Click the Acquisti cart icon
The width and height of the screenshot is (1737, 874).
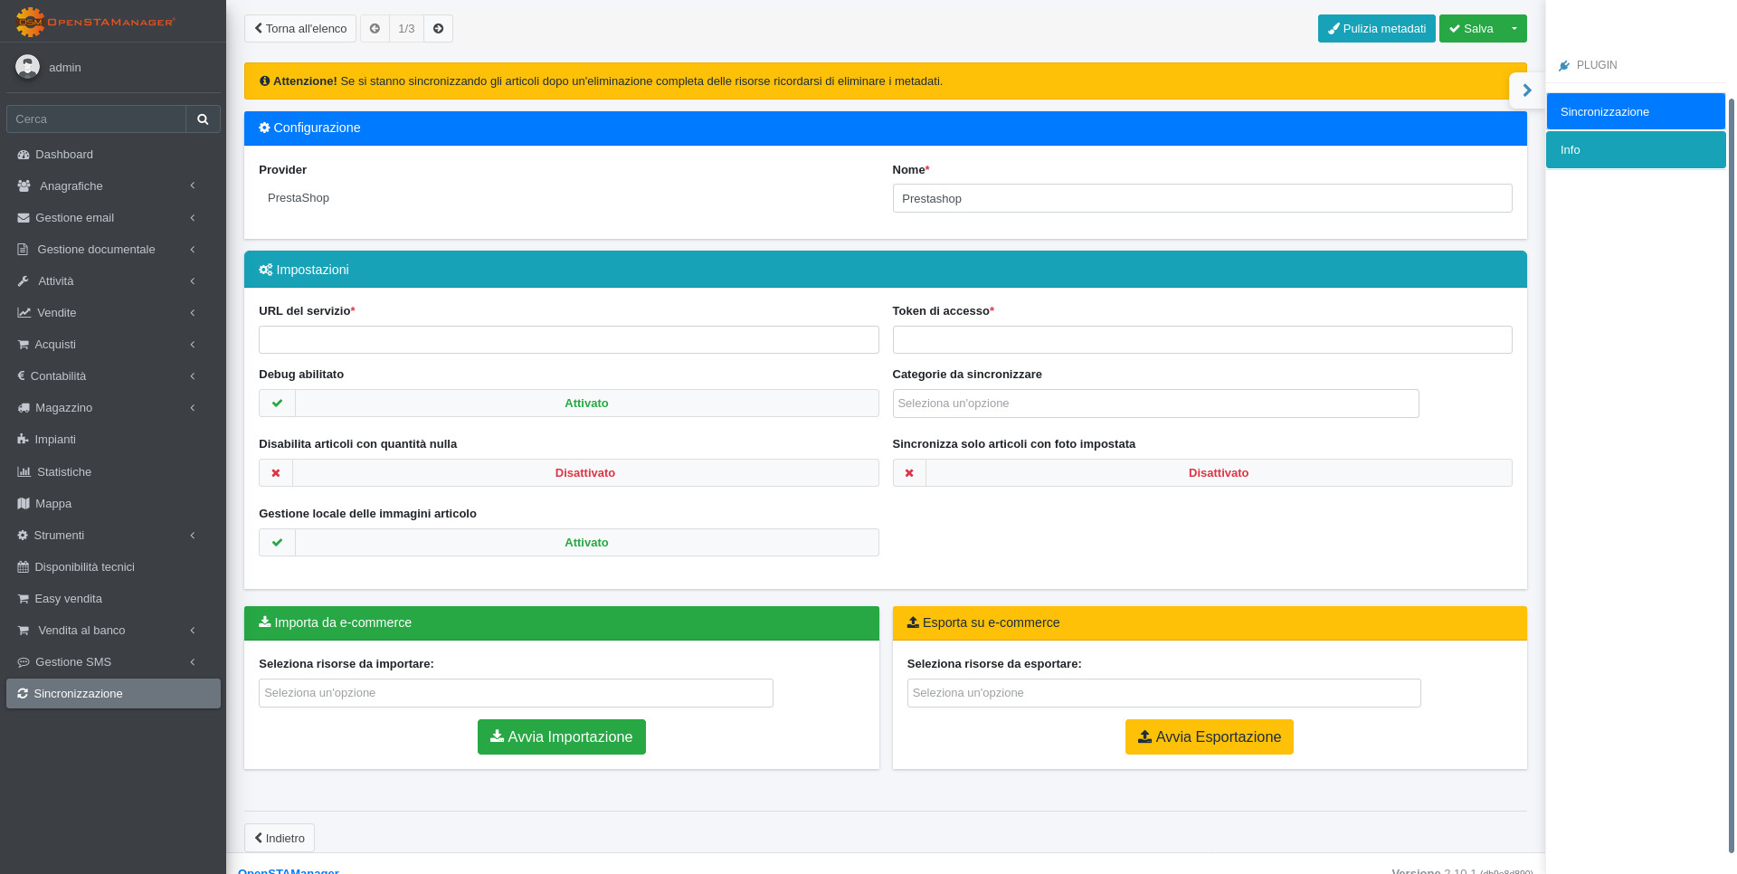tap(24, 345)
